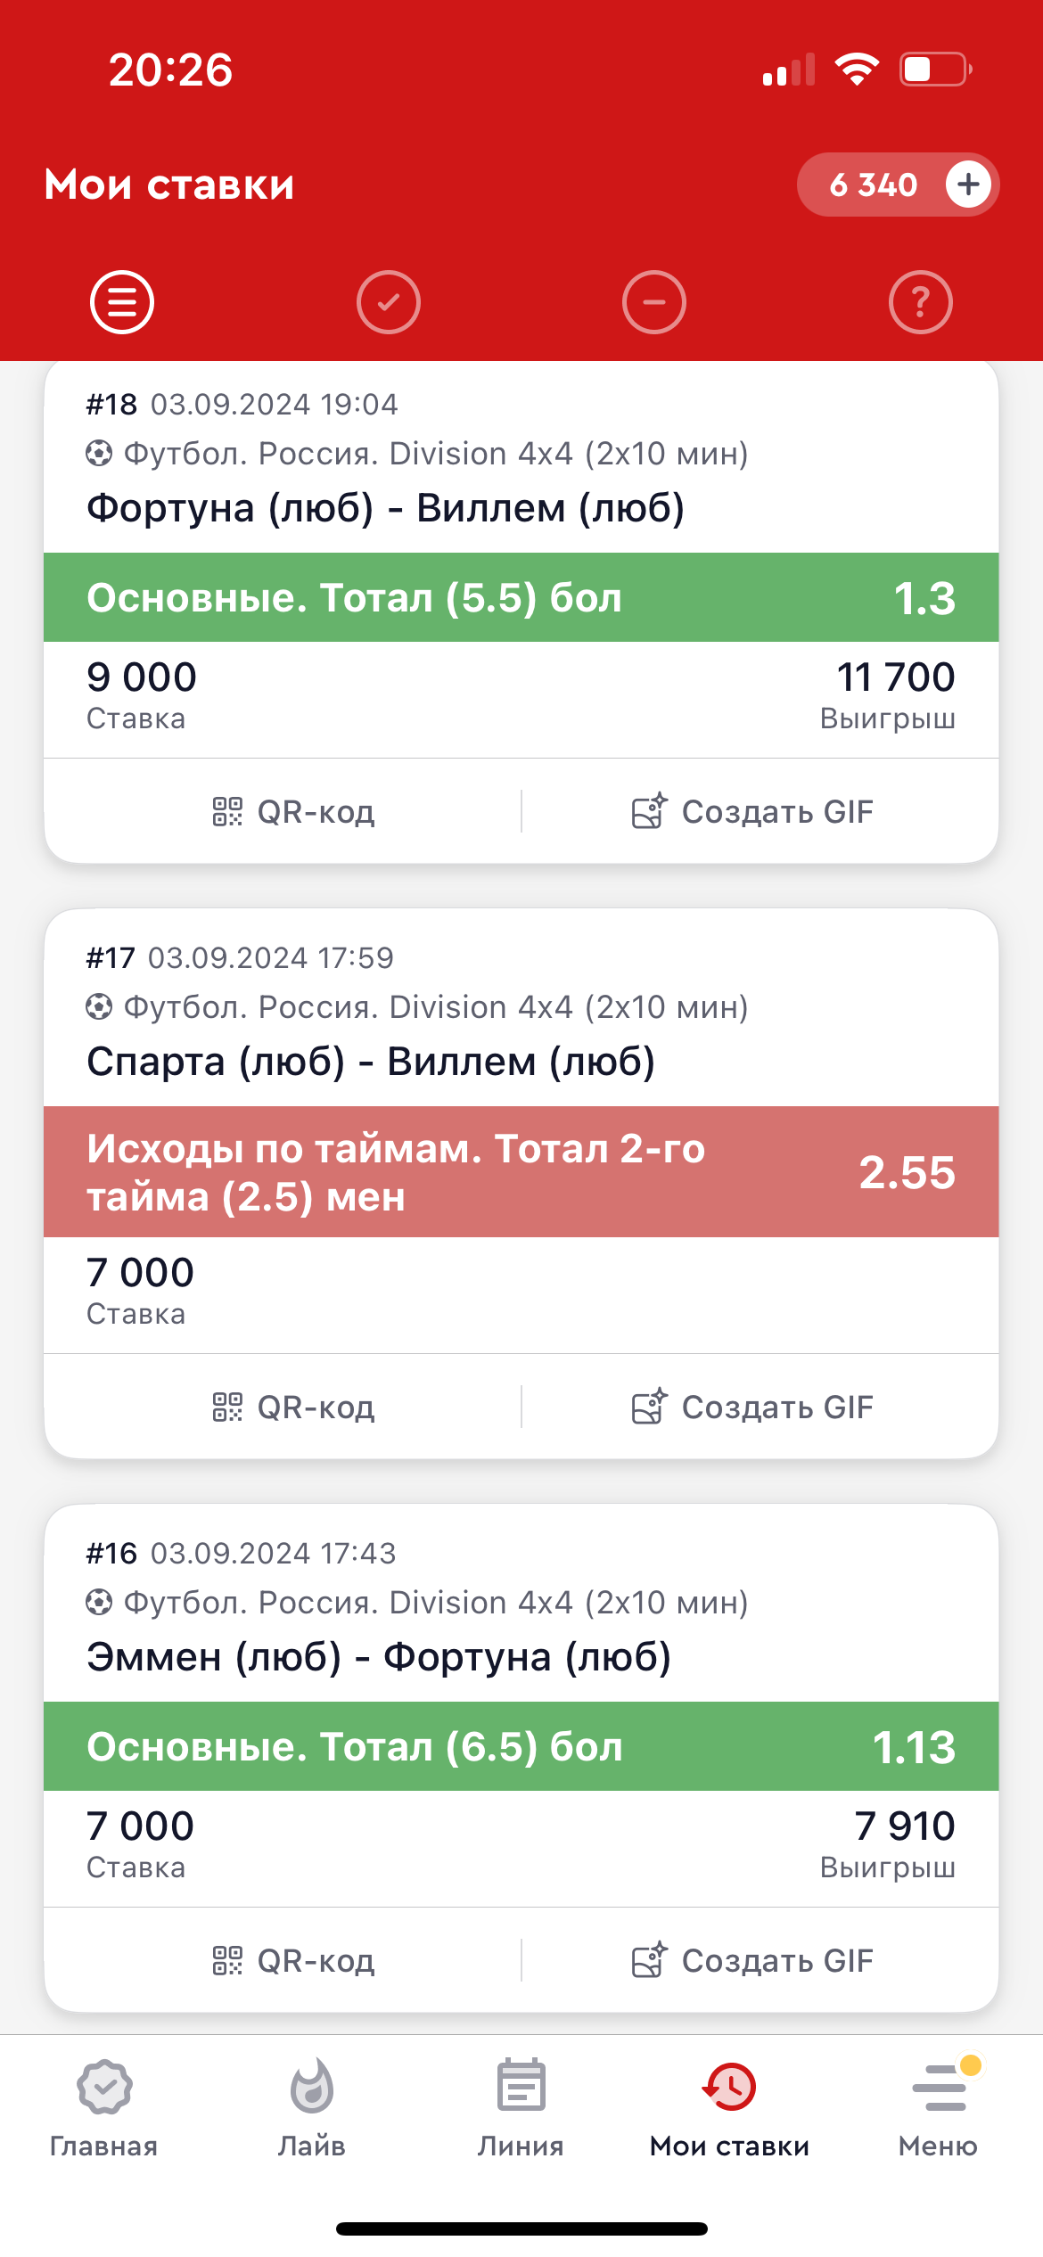1043x2257 pixels.
Task: Go to Главная tab
Action: (x=104, y=2109)
